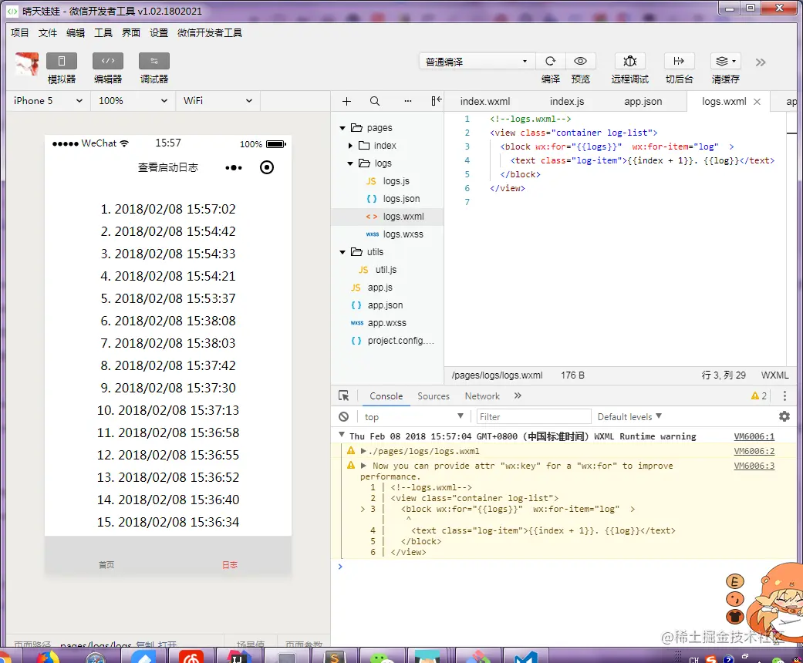Open the 项目 menu
Screen dimensions: 803x663
tap(20, 33)
